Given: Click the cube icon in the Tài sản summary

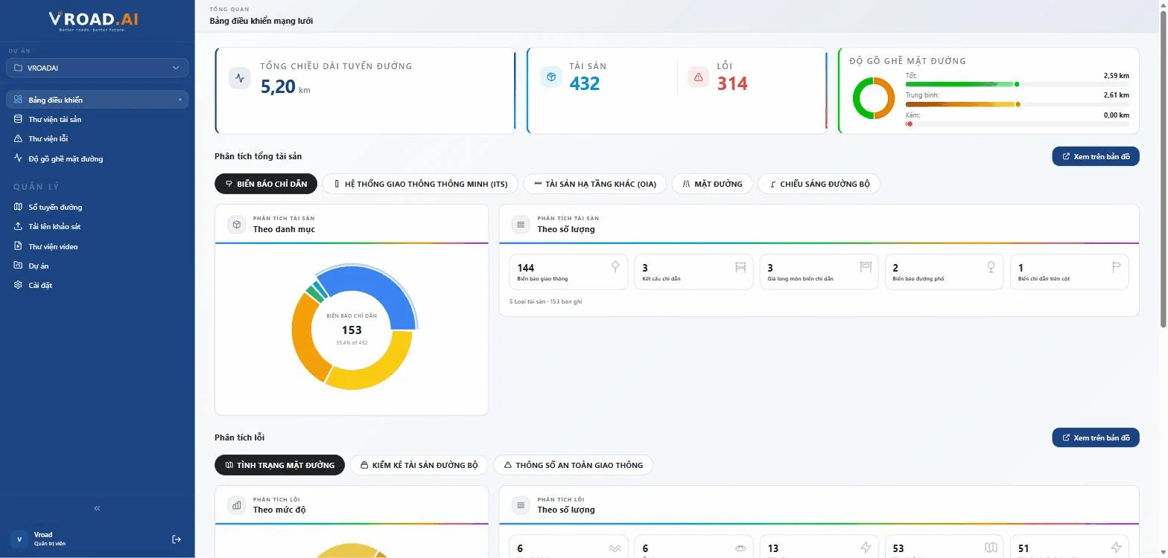Looking at the screenshot, I should (x=550, y=77).
